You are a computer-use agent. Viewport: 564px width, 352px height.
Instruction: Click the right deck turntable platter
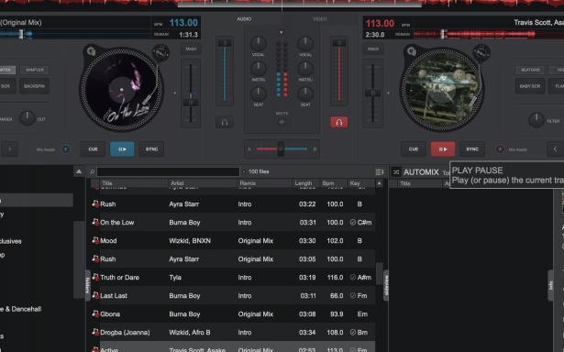[442, 90]
